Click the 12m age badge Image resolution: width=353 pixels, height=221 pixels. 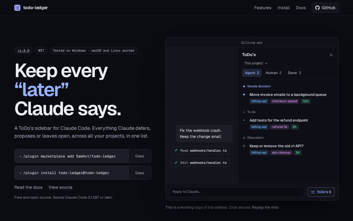[306, 101]
